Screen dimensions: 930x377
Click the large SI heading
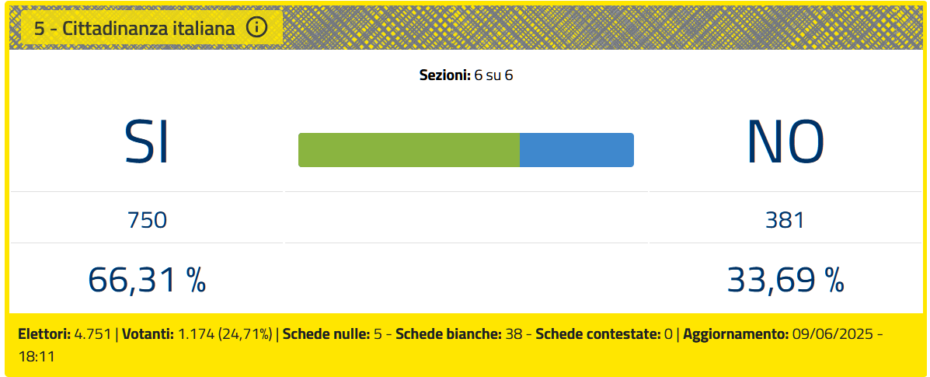coord(147,142)
